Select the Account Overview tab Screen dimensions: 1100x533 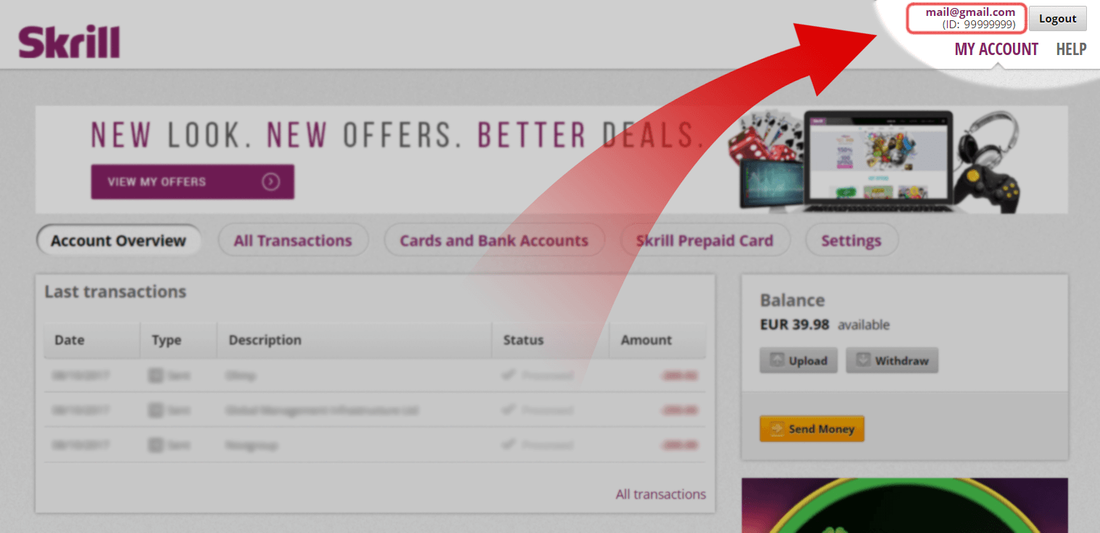click(118, 240)
